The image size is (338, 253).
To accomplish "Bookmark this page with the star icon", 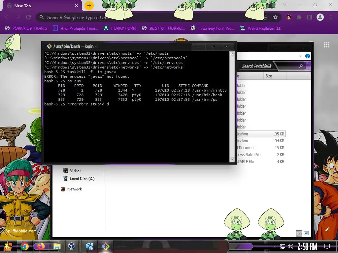I will (275, 17).
